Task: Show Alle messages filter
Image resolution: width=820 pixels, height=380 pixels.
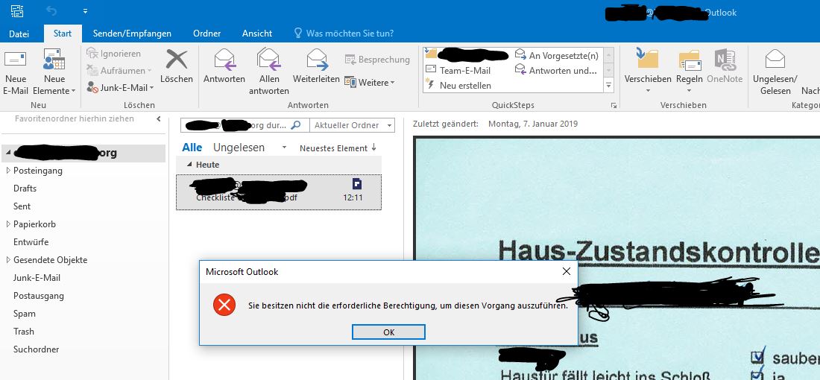Action: point(192,148)
